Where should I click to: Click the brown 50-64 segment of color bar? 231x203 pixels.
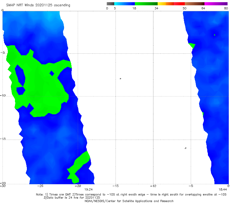click(x=194, y=4)
